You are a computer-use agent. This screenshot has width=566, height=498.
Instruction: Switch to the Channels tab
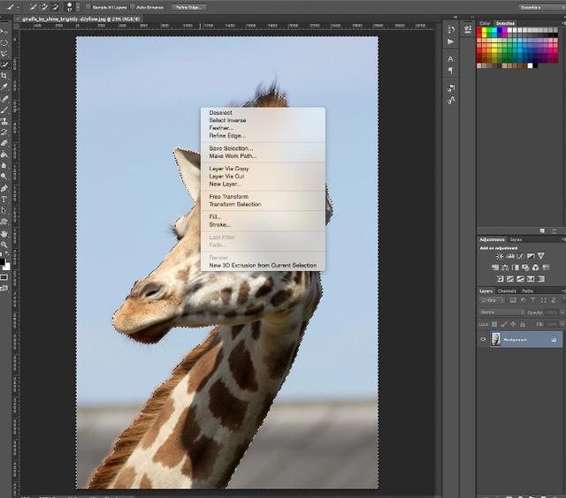507,290
